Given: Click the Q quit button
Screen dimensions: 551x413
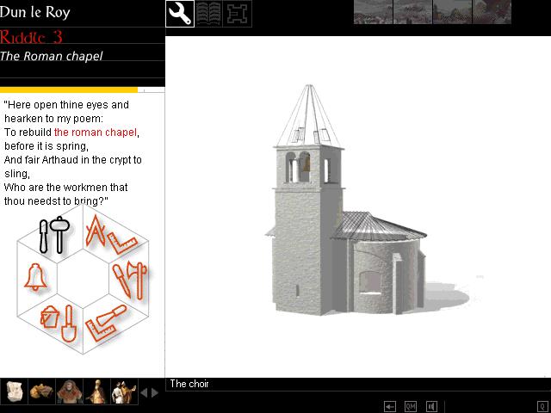Looking at the screenshot, I should coord(543,407).
